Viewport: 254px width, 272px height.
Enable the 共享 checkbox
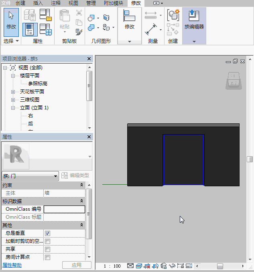(x=47, y=249)
